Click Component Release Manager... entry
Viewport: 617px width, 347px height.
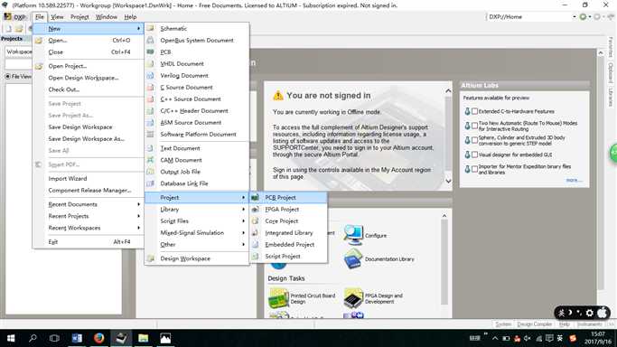coord(89,191)
